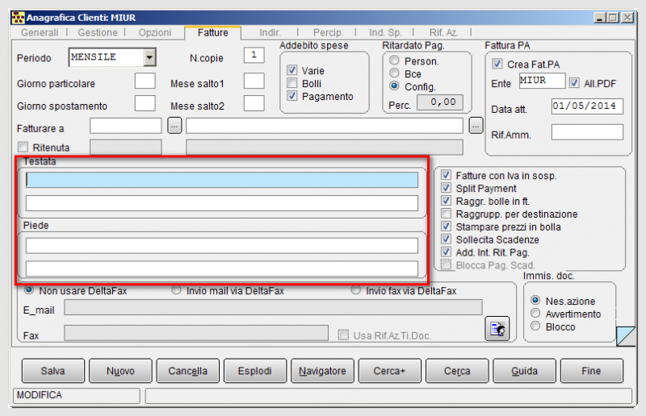Viewport: 646px width, 416px height.
Task: Click the Cerca button
Action: click(457, 371)
